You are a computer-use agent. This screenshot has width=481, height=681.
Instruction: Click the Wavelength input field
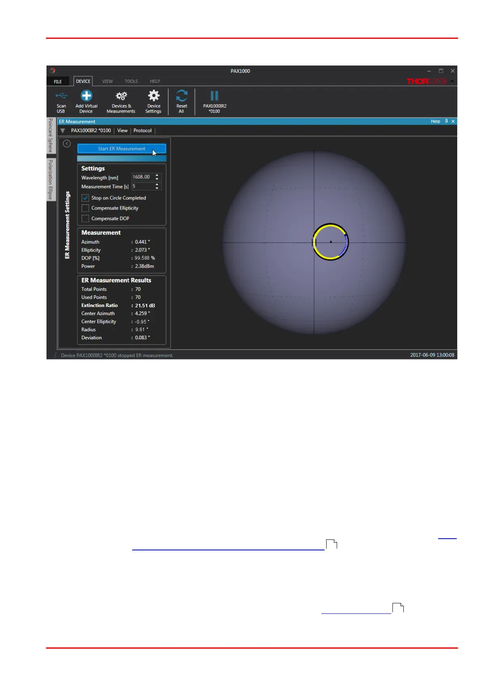click(142, 177)
